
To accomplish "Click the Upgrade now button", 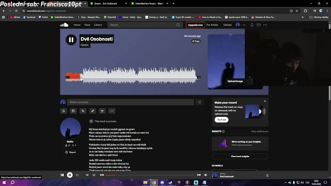I will coord(195,25).
